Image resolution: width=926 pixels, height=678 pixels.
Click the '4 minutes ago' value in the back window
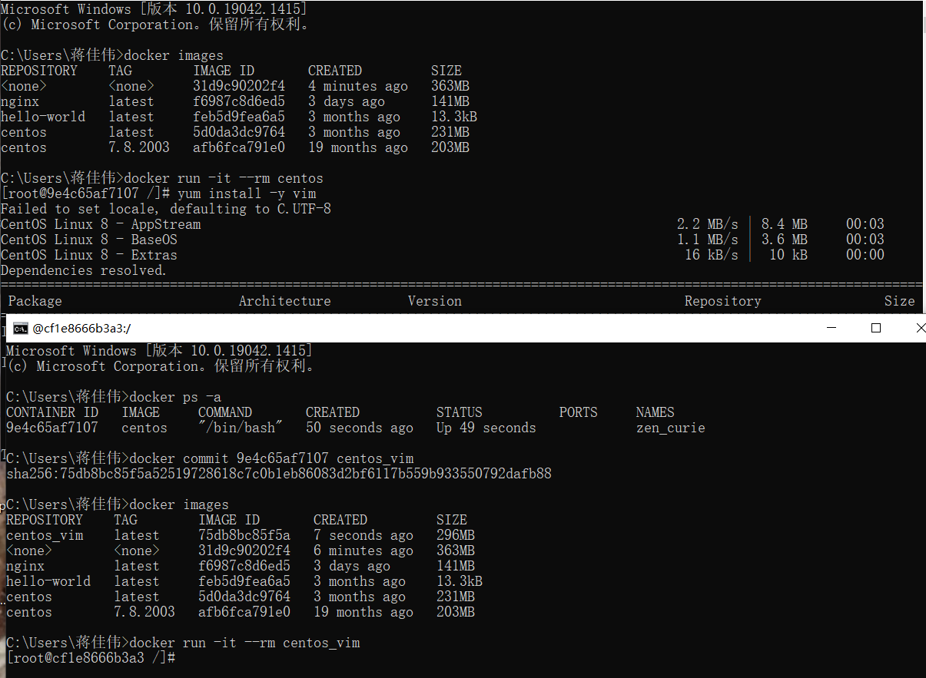pyautogui.click(x=358, y=86)
